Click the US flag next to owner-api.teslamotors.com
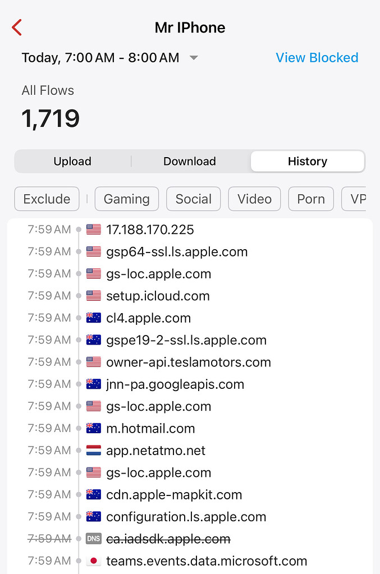Image resolution: width=380 pixels, height=574 pixels. pos(93,362)
